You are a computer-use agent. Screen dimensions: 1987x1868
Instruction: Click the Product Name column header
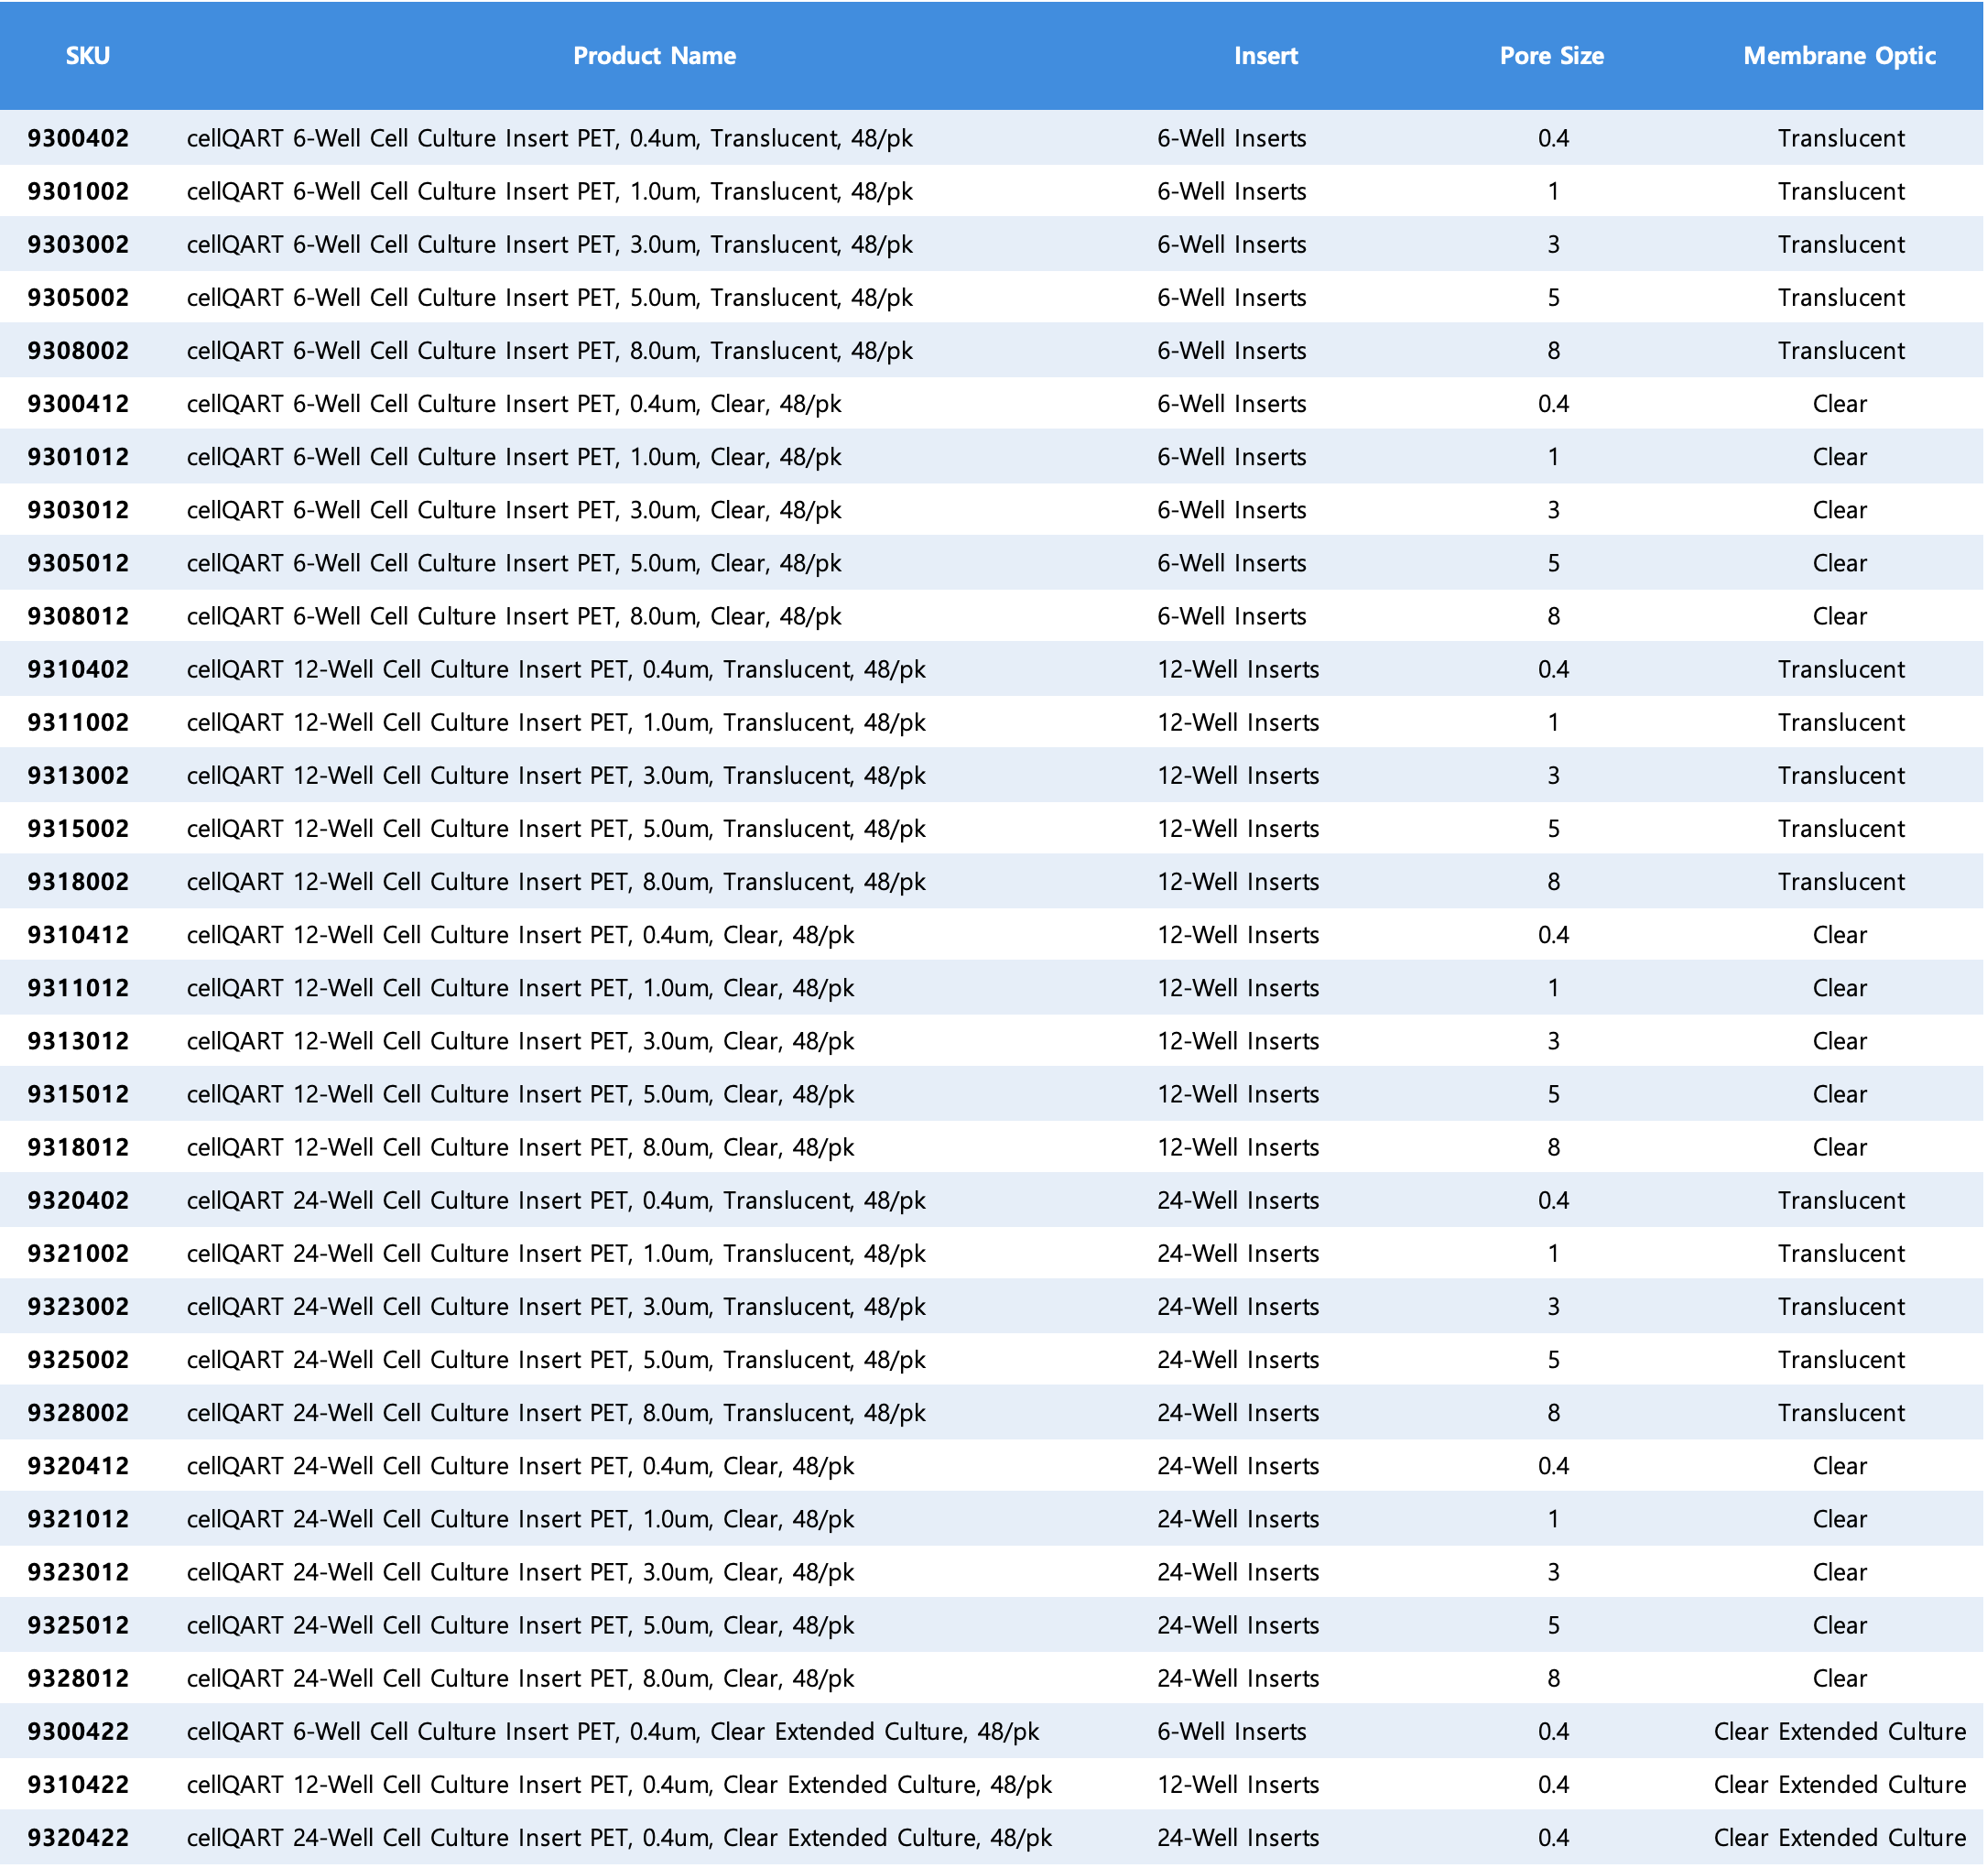654,56
